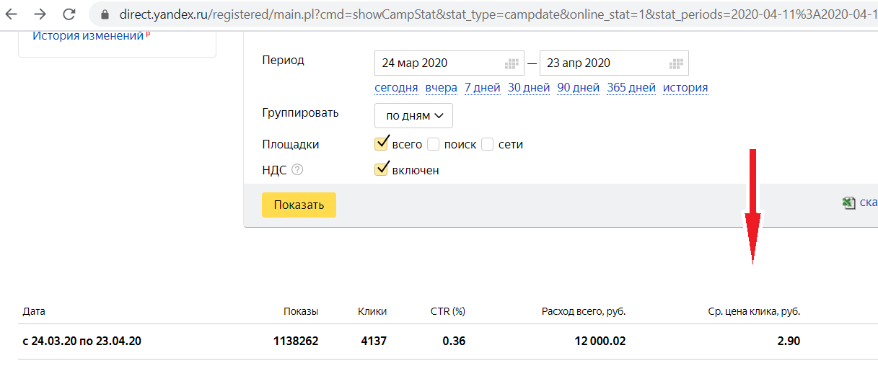Select the '7 дней' period link
Viewport: 878px width, 384px height.
483,88
